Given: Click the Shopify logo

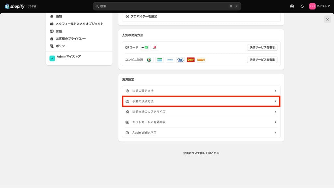Looking at the screenshot, I should click(x=14, y=6).
